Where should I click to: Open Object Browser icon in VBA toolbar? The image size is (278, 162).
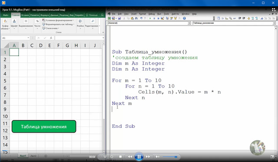[x=175, y=18]
